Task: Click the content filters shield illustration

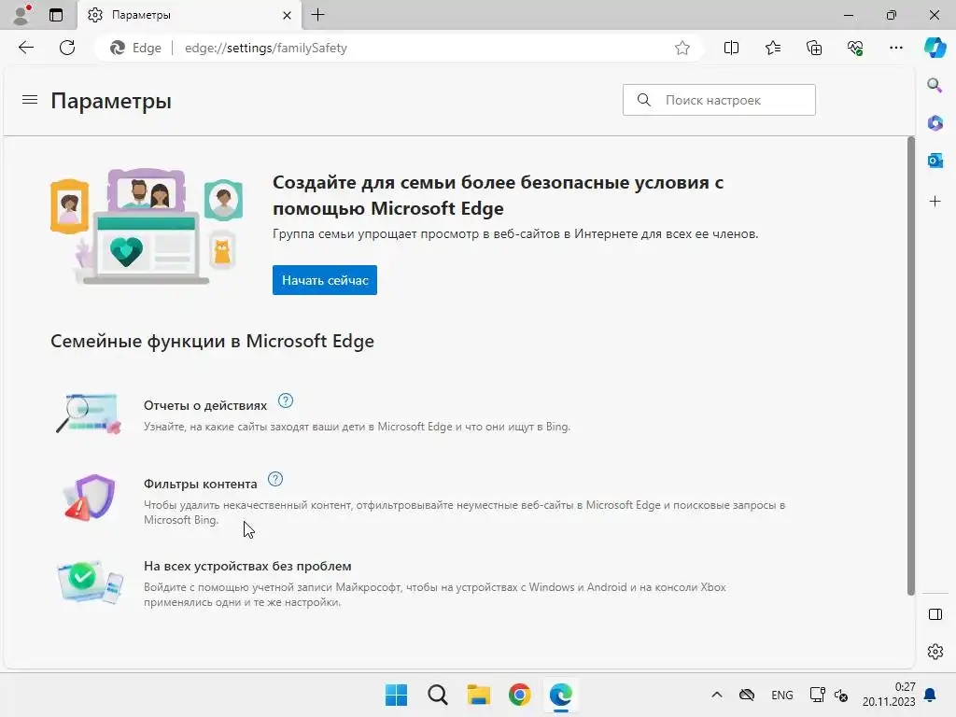Action: 90,498
